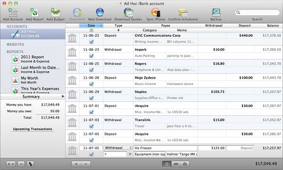Image resolution: width=283 pixels, height=170 pixels.
Task: Click the Backup toolbar icon
Action: pyautogui.click(x=216, y=13)
